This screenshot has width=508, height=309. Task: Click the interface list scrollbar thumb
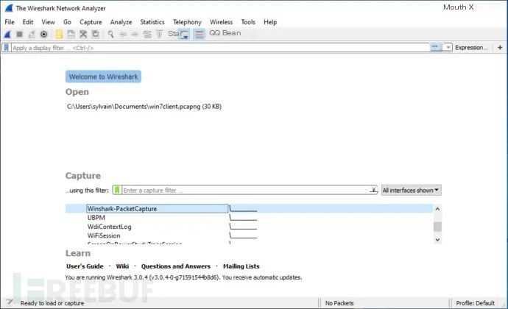(437, 227)
